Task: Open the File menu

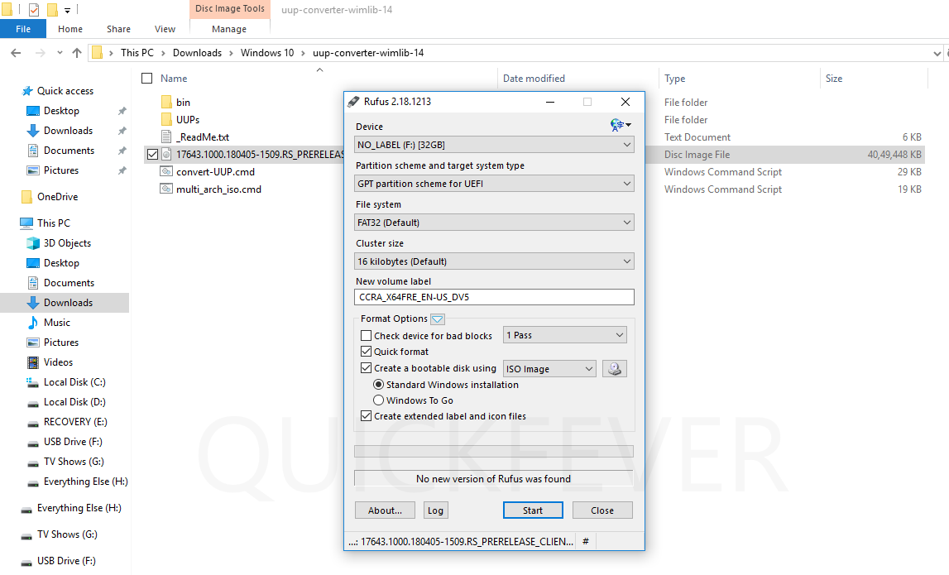Action: (23, 28)
